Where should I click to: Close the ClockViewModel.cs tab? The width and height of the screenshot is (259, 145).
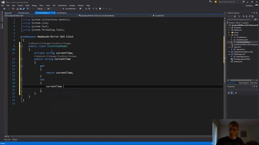(x=54, y=13)
